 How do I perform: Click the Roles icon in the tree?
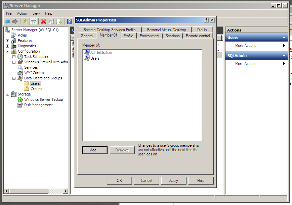tap(14, 35)
